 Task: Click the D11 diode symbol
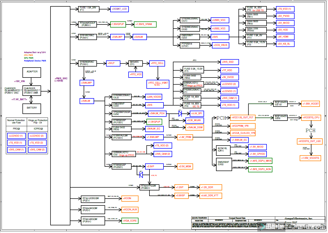[x=180, y=113]
